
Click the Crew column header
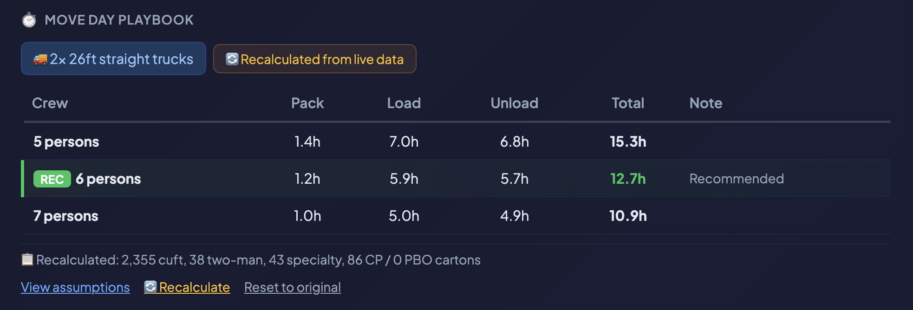50,103
